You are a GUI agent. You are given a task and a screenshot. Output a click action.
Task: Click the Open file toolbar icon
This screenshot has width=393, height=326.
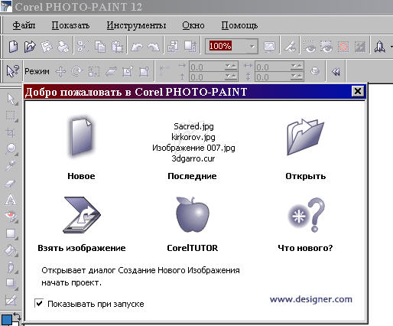click(x=30, y=47)
